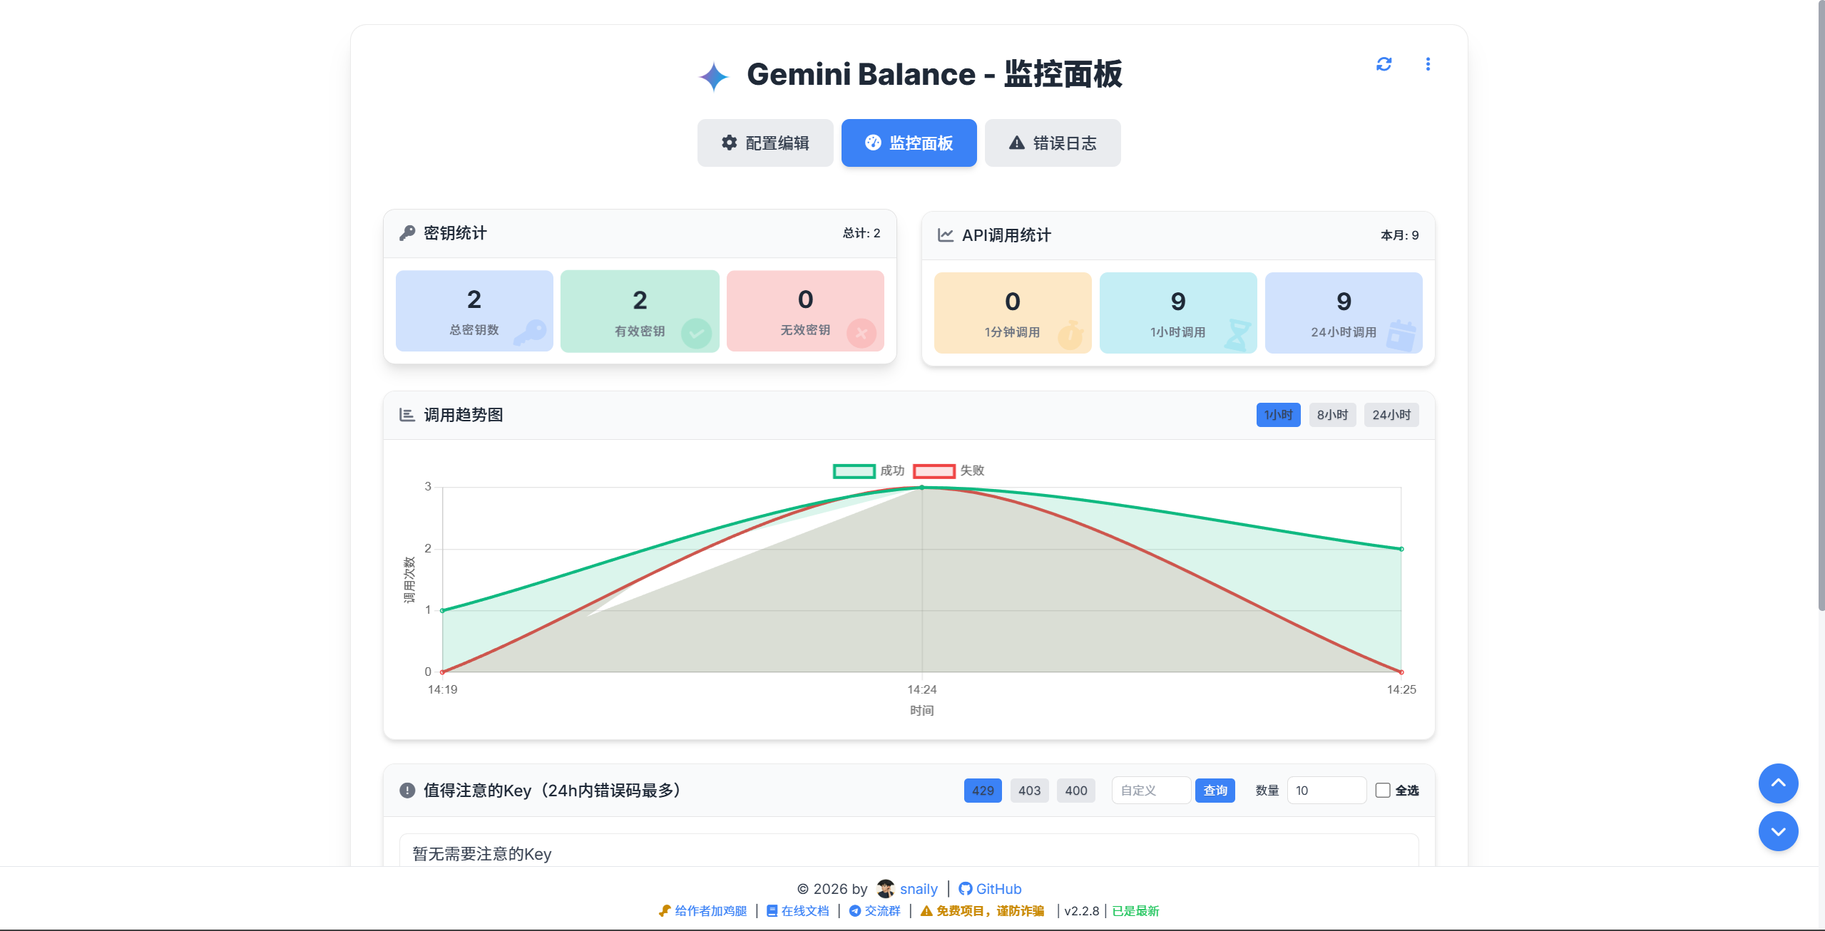The image size is (1825, 931).
Task: Click the Gemini star logo icon
Action: [x=713, y=76]
